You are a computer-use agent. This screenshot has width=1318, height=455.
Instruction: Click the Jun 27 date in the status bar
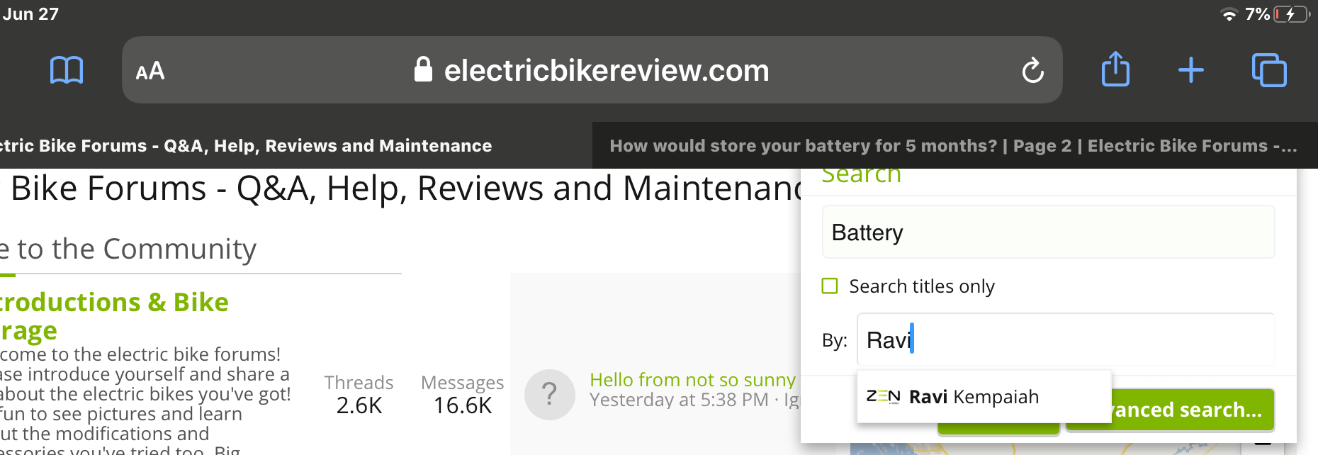pos(30,13)
